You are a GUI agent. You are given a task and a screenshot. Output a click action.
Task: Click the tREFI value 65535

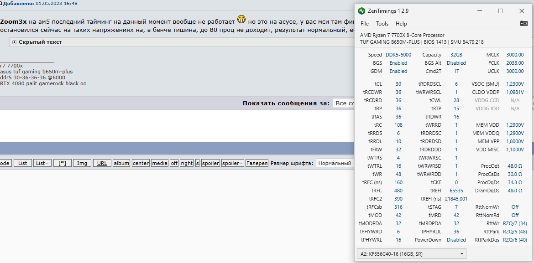(x=456, y=191)
